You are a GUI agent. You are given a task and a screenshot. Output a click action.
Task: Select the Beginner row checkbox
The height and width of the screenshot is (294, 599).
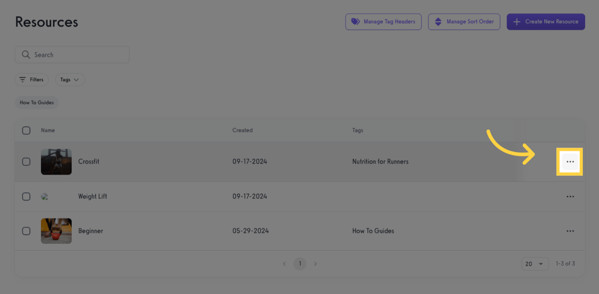[26, 231]
